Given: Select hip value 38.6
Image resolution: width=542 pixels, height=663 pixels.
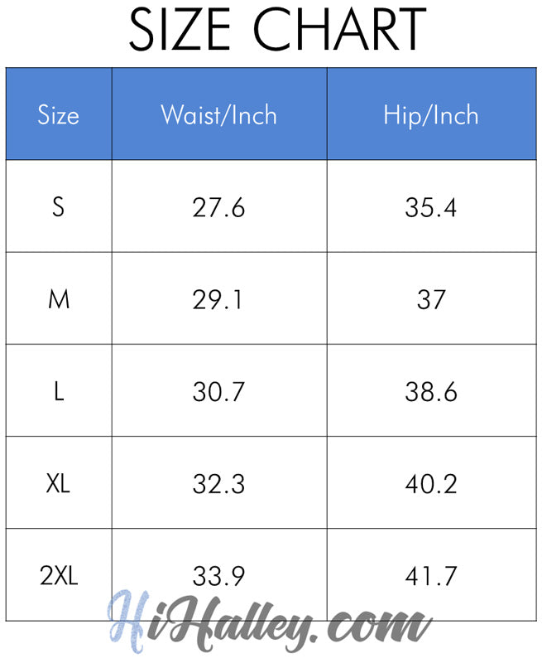Looking at the screenshot, I should (431, 390).
